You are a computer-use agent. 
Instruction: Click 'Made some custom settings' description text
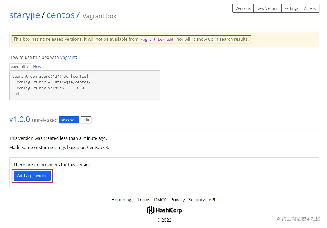tap(59, 147)
